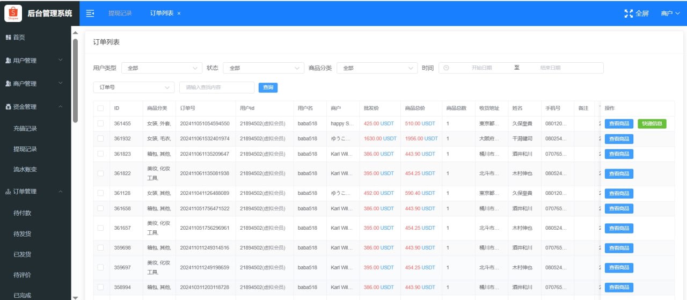Click merchant name happy S…

pyautogui.click(x=342, y=123)
